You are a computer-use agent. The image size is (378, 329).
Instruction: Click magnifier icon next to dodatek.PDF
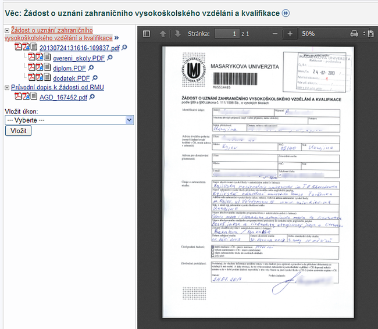click(95, 78)
